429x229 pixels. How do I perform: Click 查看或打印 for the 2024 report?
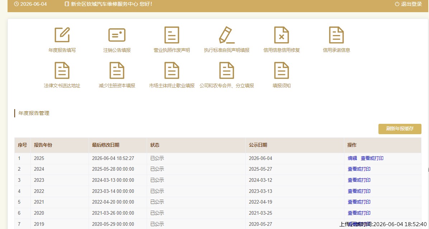[x=359, y=169]
